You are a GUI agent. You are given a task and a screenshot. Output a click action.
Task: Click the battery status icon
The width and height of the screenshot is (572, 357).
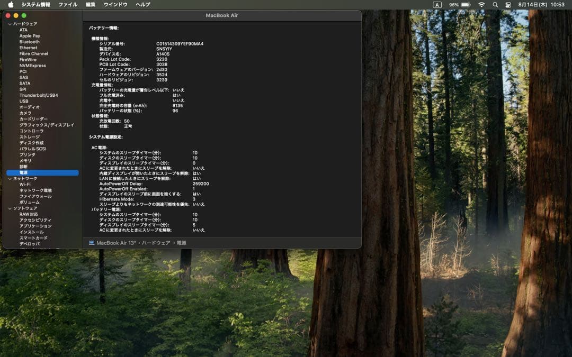coord(466,4)
